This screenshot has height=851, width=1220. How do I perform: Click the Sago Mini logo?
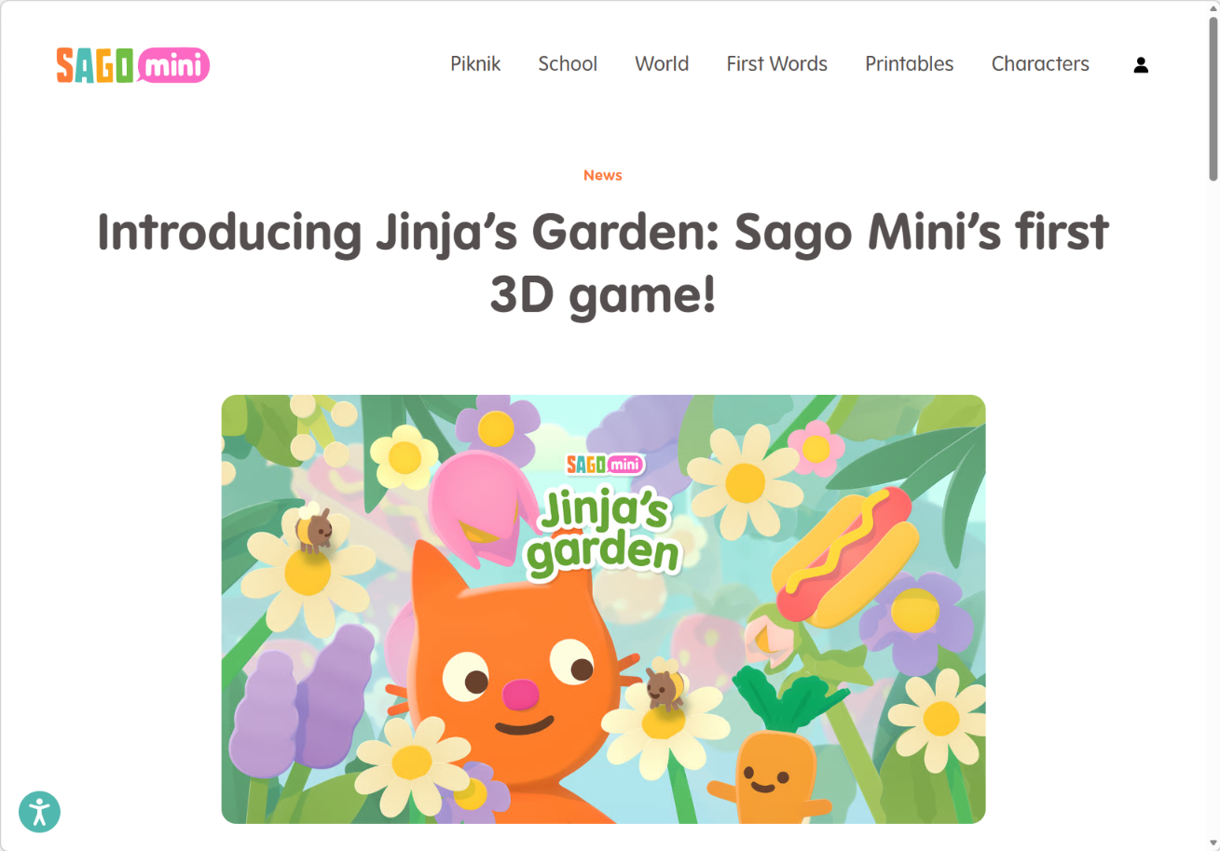[x=133, y=65]
